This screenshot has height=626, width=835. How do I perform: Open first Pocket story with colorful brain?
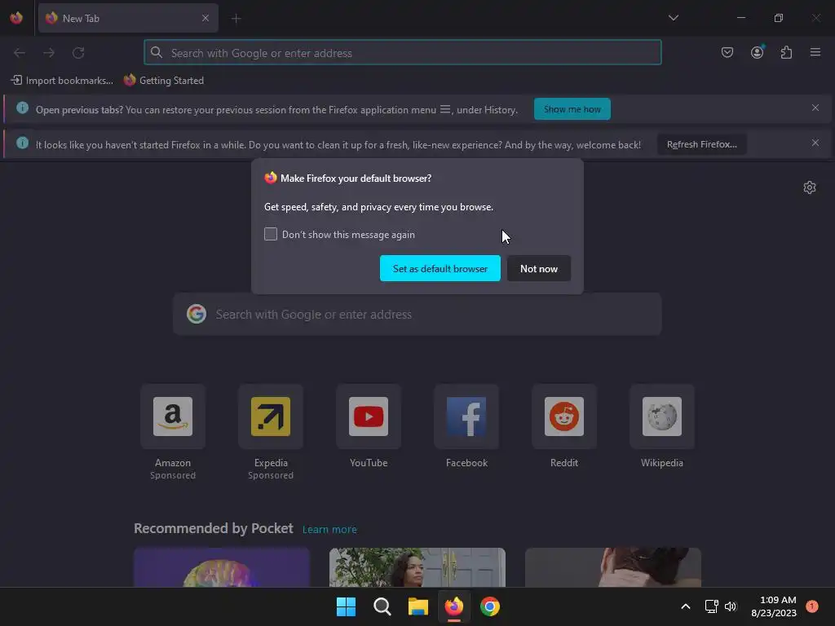tap(222, 567)
